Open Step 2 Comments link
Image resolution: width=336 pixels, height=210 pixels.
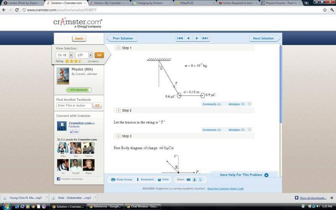(211, 130)
